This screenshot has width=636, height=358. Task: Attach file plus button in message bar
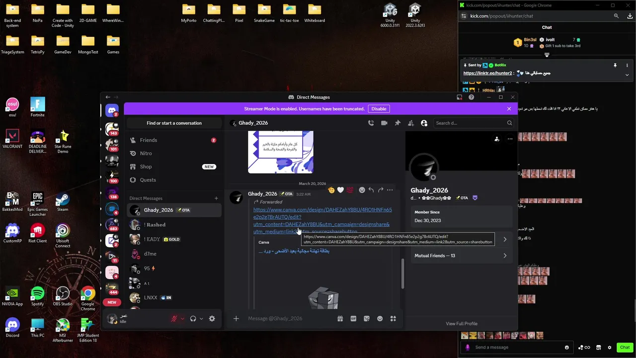236,319
